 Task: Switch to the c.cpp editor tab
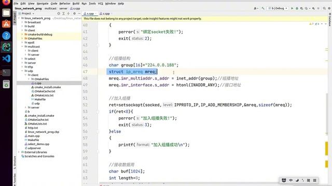click(x=105, y=13)
